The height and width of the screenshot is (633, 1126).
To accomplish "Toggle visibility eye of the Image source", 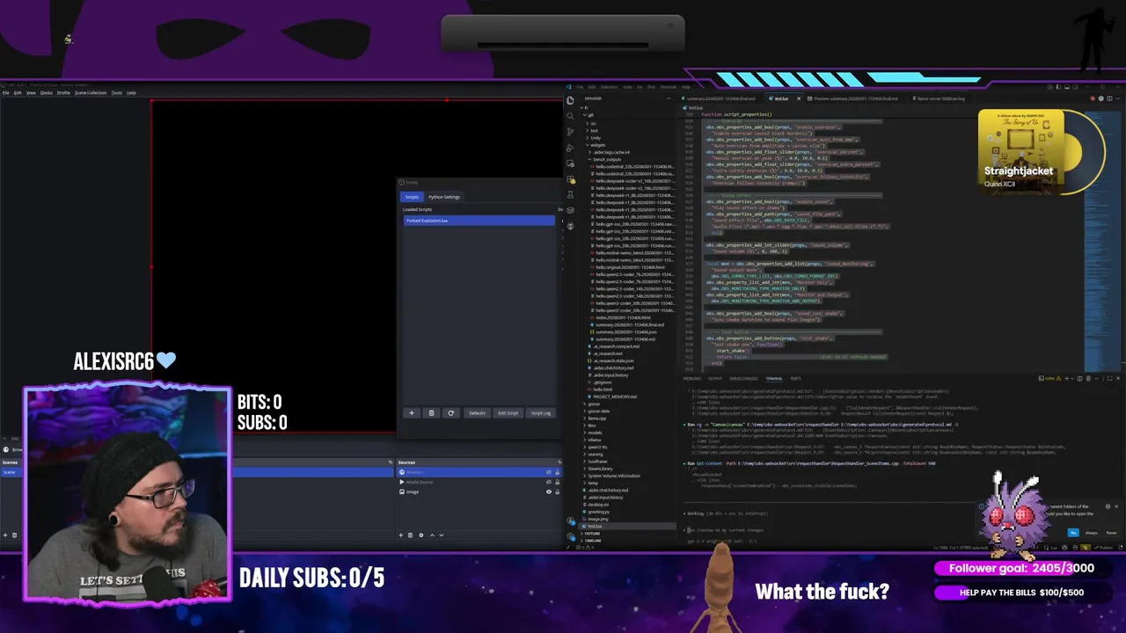I will pos(549,491).
